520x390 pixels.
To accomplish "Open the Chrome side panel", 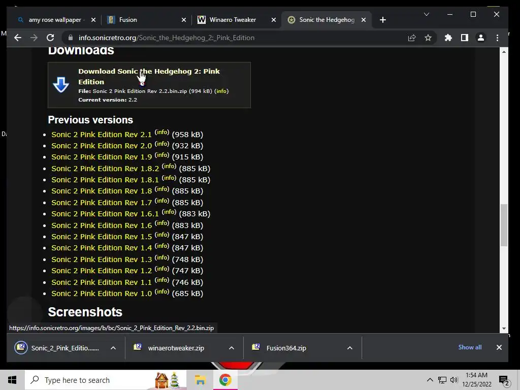I will 465,38.
